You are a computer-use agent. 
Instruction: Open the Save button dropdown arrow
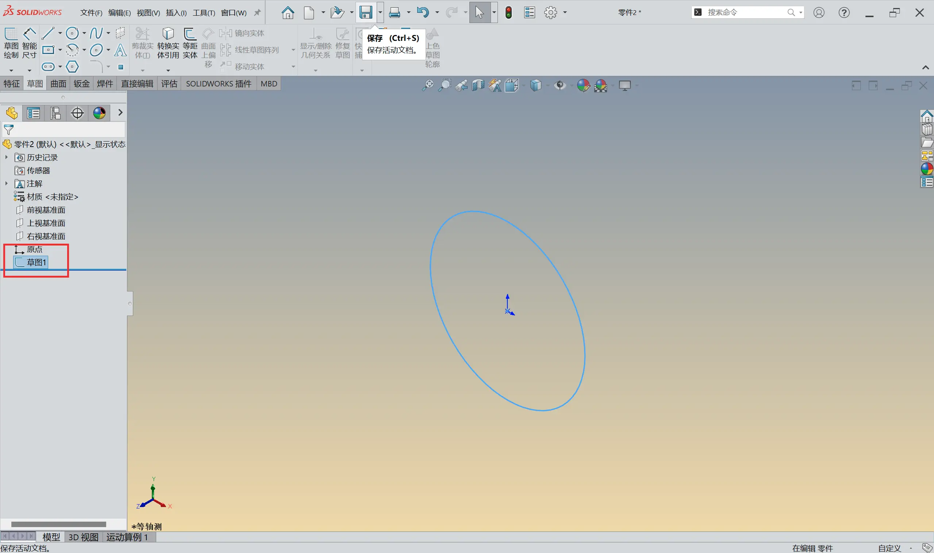(x=380, y=12)
